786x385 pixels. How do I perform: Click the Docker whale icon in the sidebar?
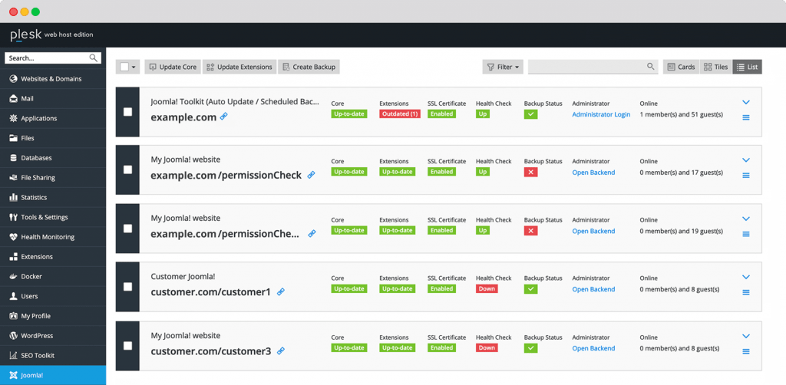pos(13,276)
